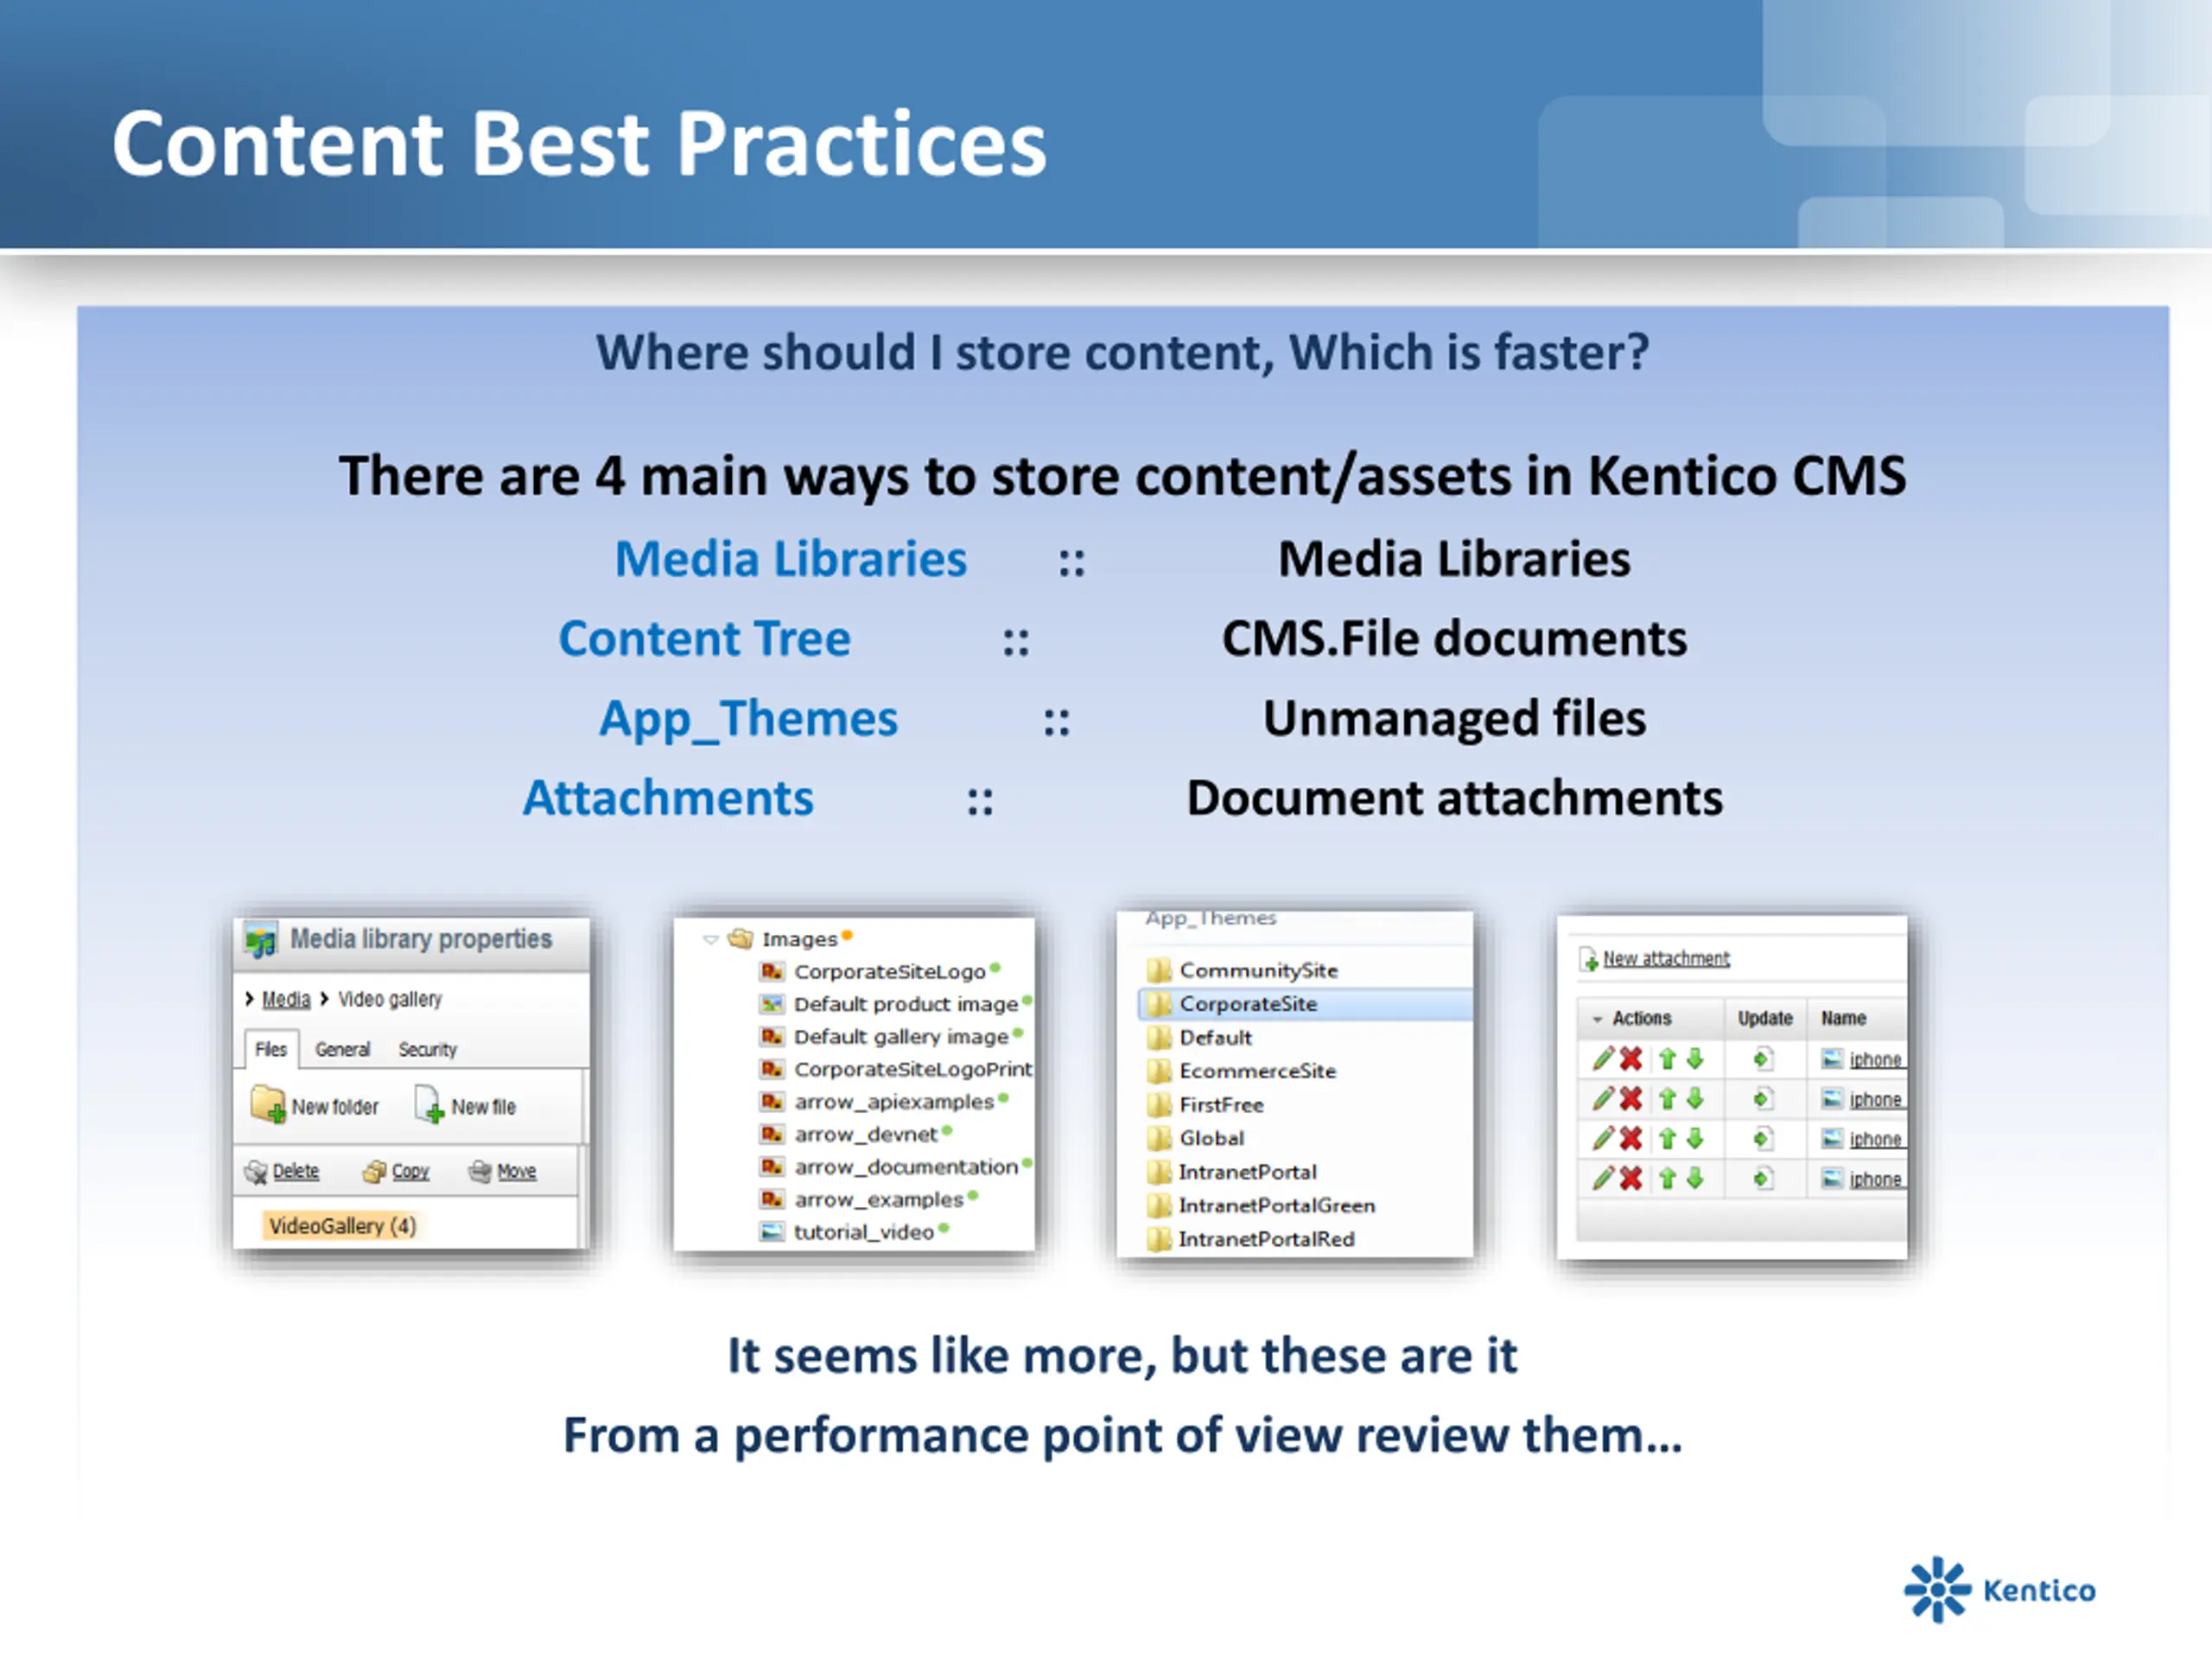
Task: Switch to the Security tab
Action: (x=428, y=1049)
